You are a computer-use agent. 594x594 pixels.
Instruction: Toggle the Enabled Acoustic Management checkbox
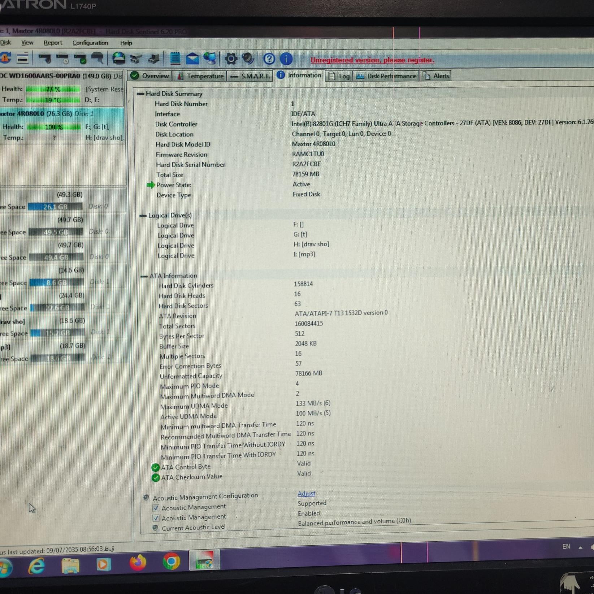pyautogui.click(x=156, y=518)
